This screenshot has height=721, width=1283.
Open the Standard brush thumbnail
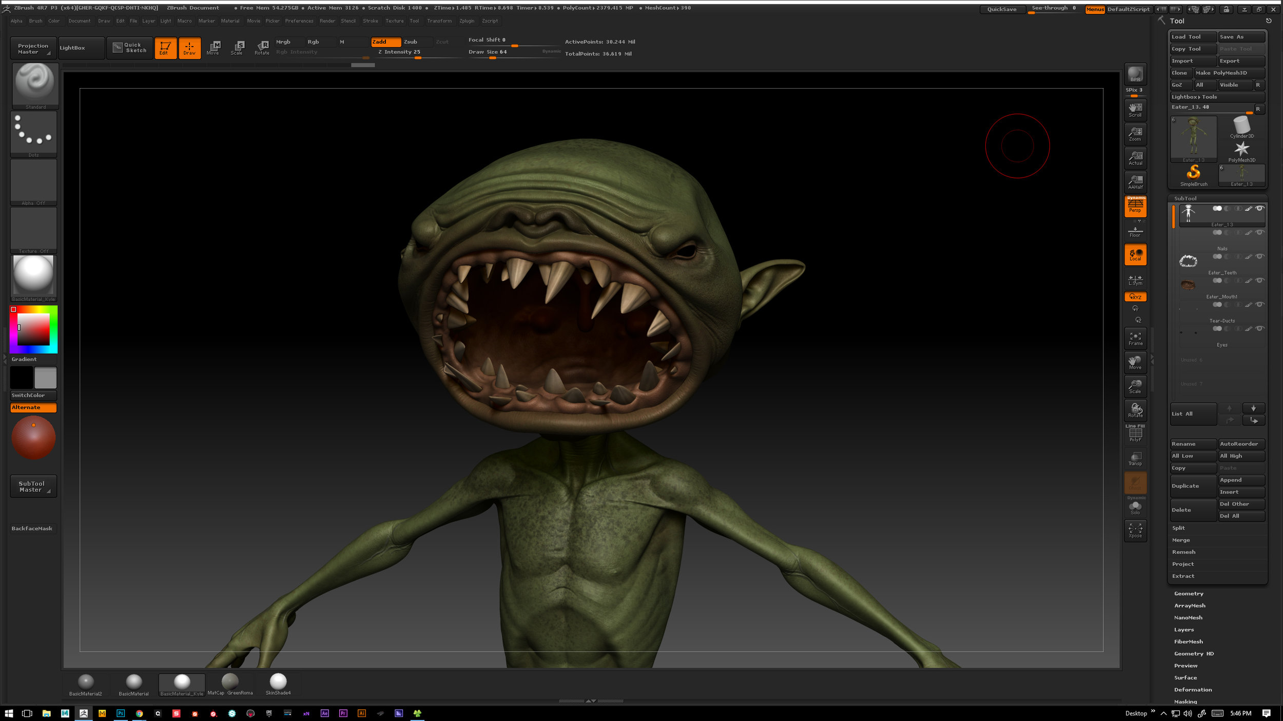tap(34, 85)
